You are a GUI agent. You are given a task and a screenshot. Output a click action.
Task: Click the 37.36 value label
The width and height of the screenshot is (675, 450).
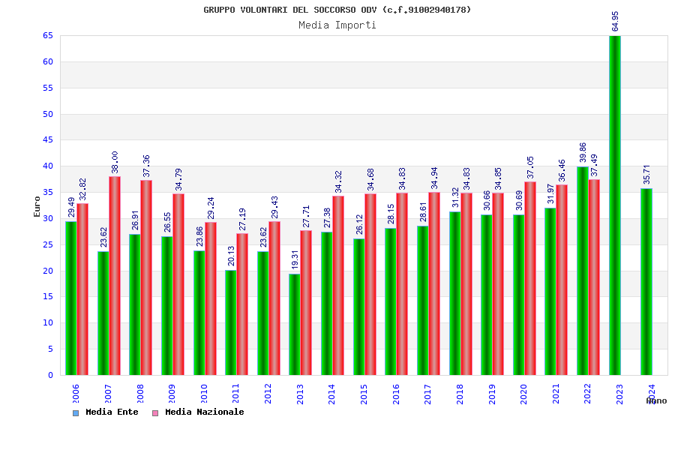[x=147, y=166]
